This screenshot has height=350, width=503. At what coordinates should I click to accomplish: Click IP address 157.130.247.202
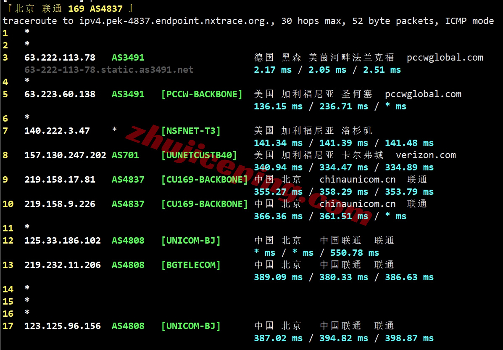point(66,155)
